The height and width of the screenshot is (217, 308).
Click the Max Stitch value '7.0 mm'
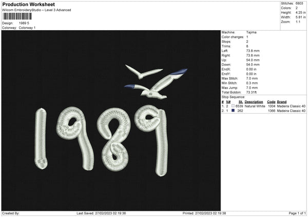(252, 78)
